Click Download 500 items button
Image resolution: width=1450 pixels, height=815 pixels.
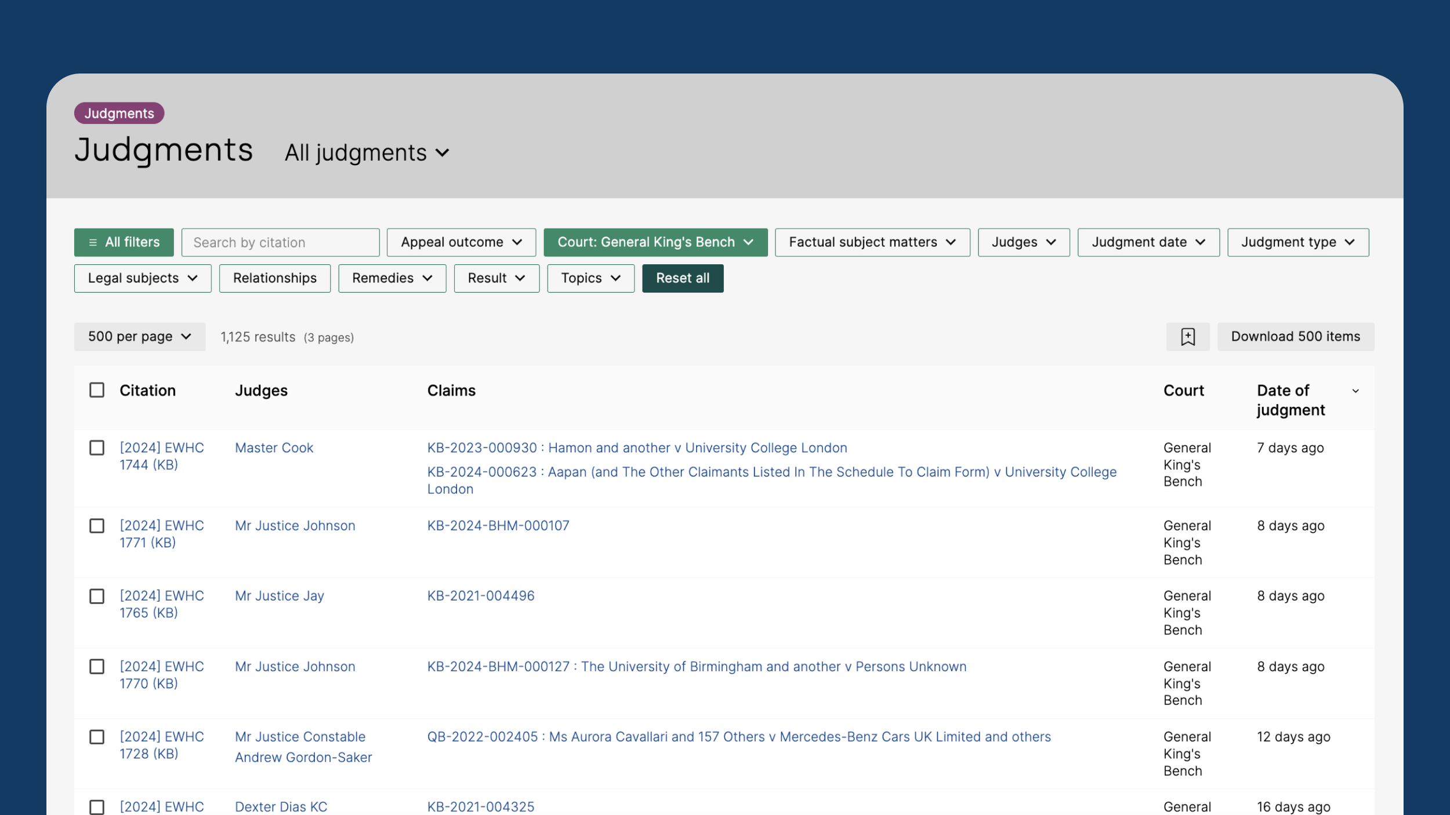(x=1295, y=337)
